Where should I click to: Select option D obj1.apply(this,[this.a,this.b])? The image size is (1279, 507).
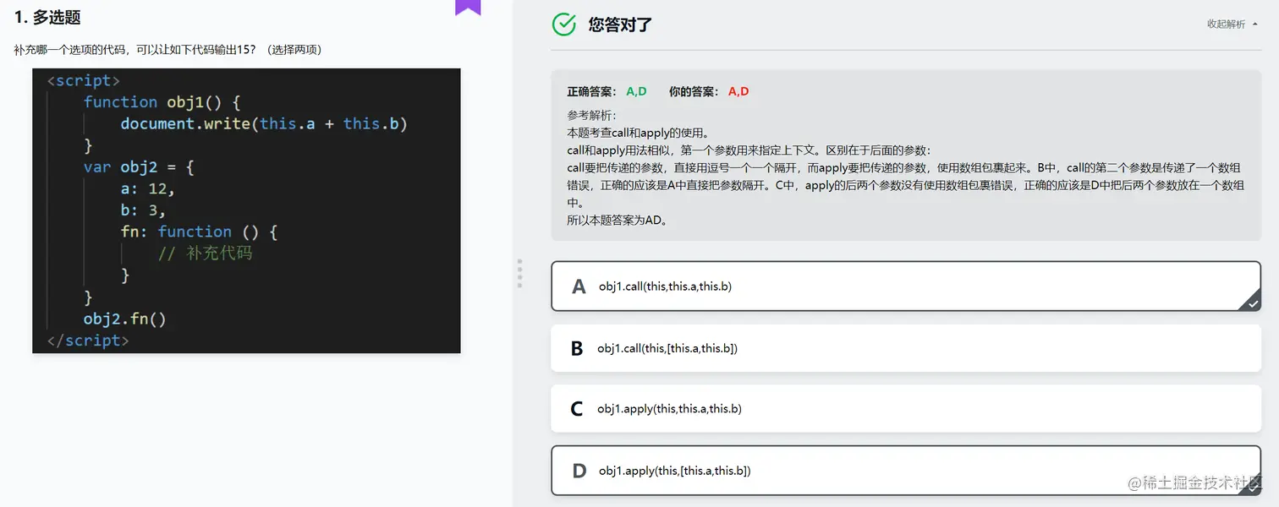[906, 471]
